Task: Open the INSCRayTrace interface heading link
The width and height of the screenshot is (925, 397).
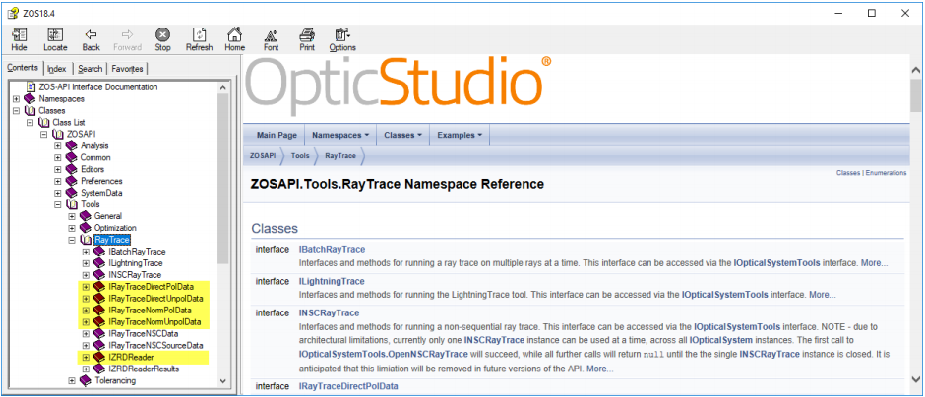Action: click(x=330, y=312)
